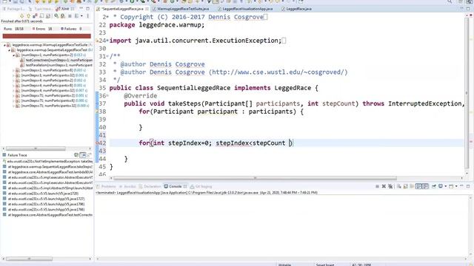The height and width of the screenshot is (266, 474).
Task: Switch to the Package Explorer tab
Action: click(14, 9)
